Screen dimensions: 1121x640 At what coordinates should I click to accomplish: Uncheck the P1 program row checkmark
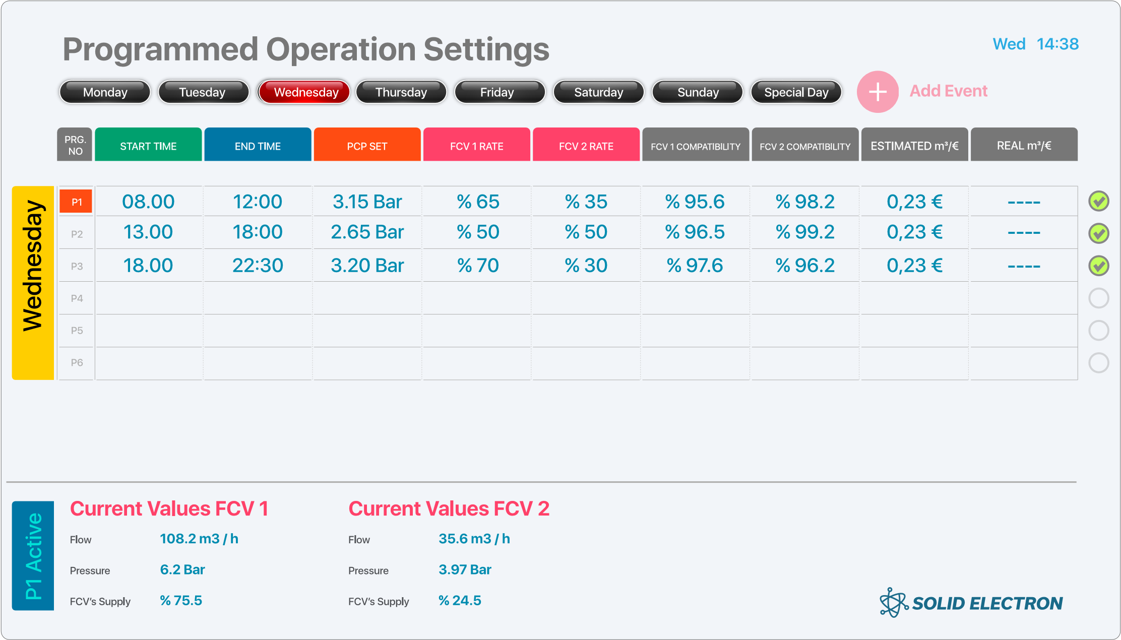tap(1098, 202)
